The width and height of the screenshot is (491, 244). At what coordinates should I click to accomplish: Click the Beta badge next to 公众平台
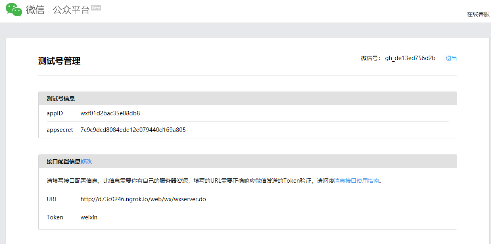[96, 8]
